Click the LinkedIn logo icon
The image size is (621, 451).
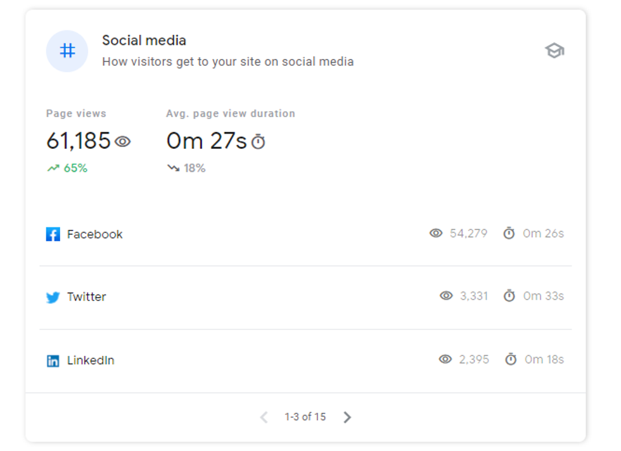pyautogui.click(x=53, y=361)
